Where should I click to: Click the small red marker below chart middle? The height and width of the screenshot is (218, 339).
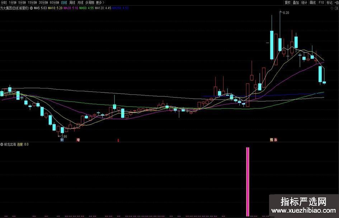point(118,140)
